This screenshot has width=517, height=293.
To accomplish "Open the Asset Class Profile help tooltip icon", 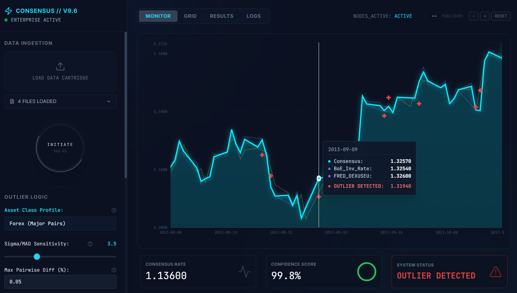I will point(114,210).
